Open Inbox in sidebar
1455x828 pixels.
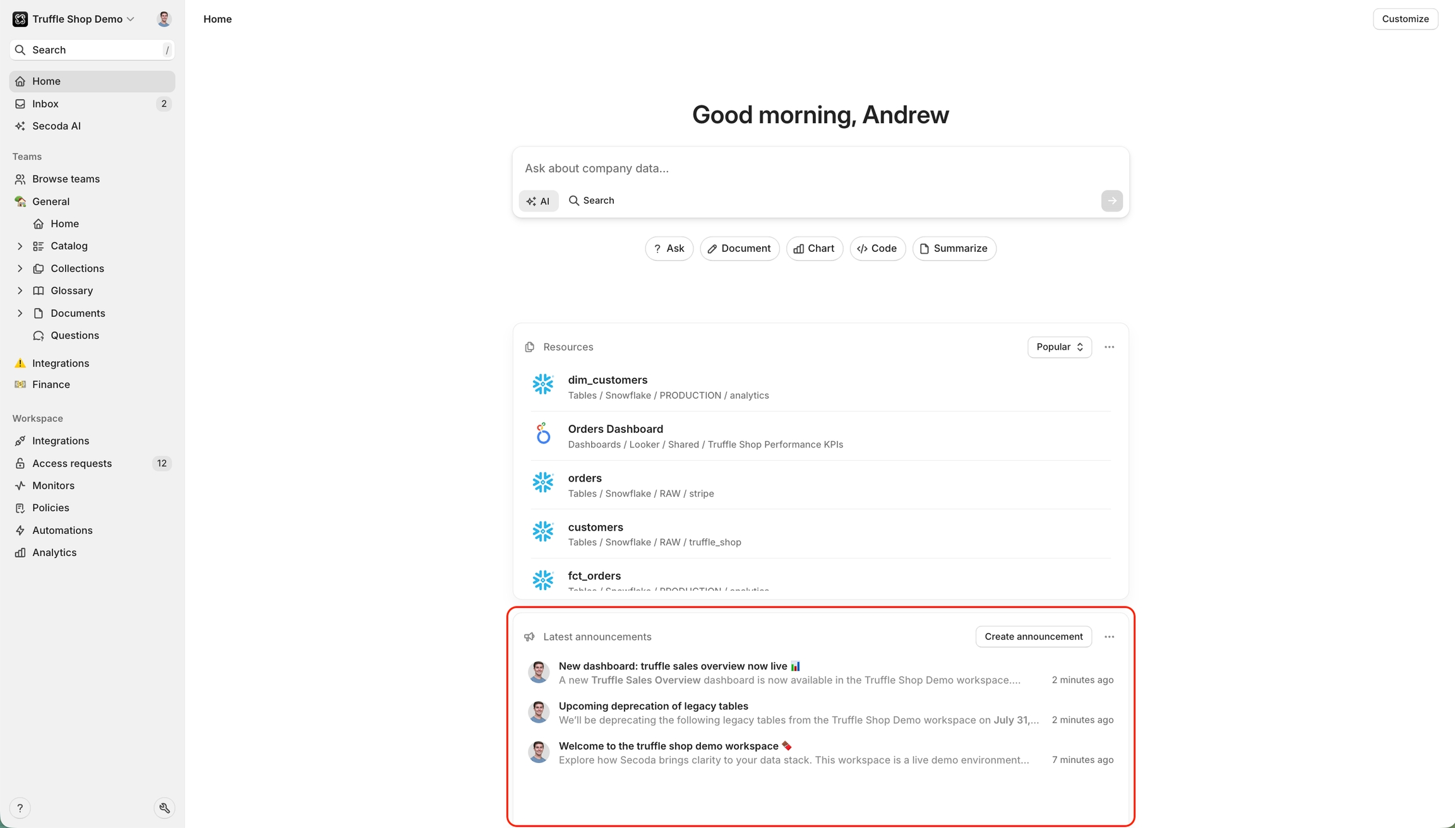45,103
